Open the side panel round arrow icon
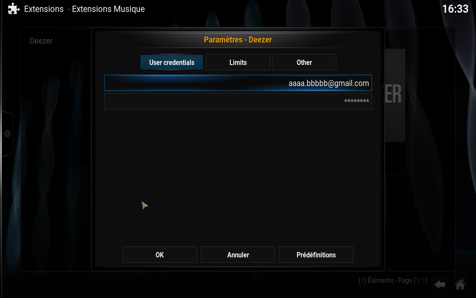The width and height of the screenshot is (476, 298). pyautogui.click(x=7, y=133)
